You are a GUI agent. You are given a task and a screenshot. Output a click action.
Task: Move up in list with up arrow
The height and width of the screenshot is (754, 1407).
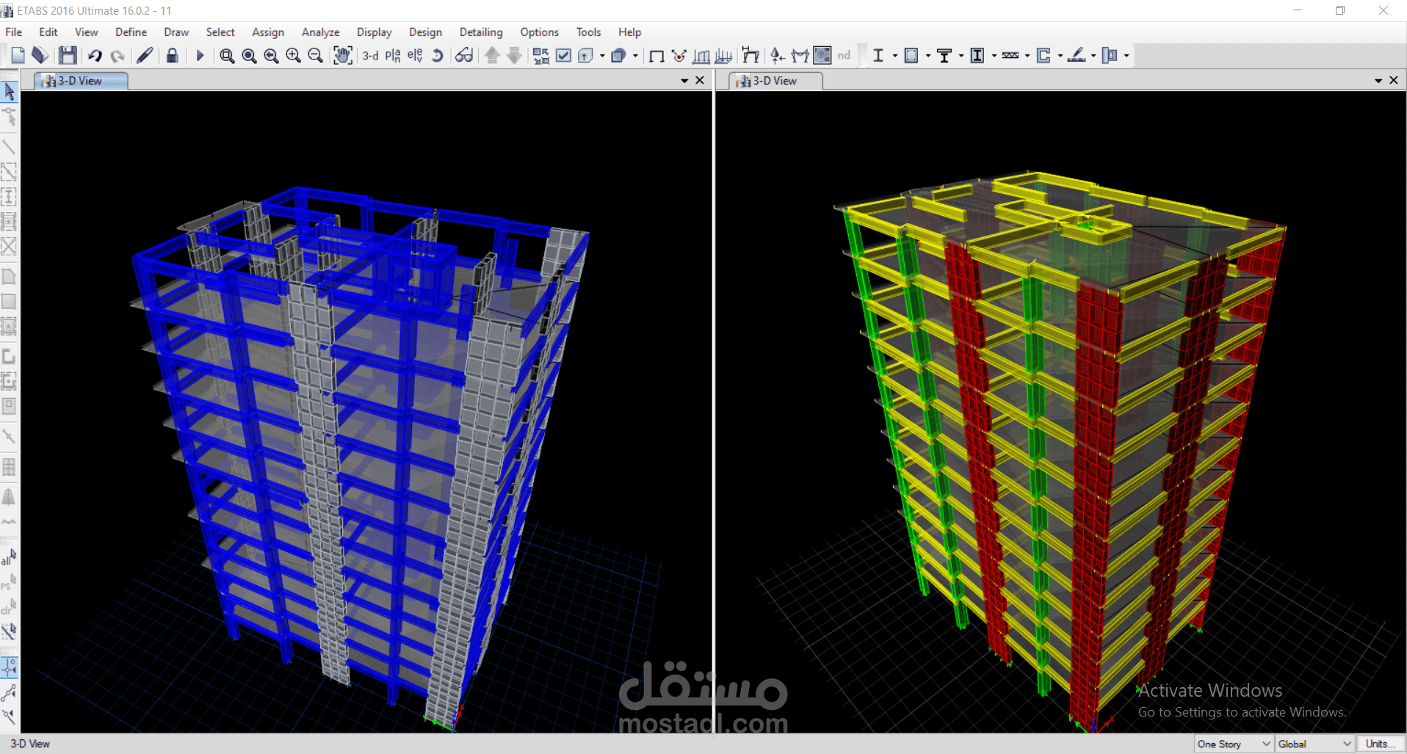click(x=492, y=56)
